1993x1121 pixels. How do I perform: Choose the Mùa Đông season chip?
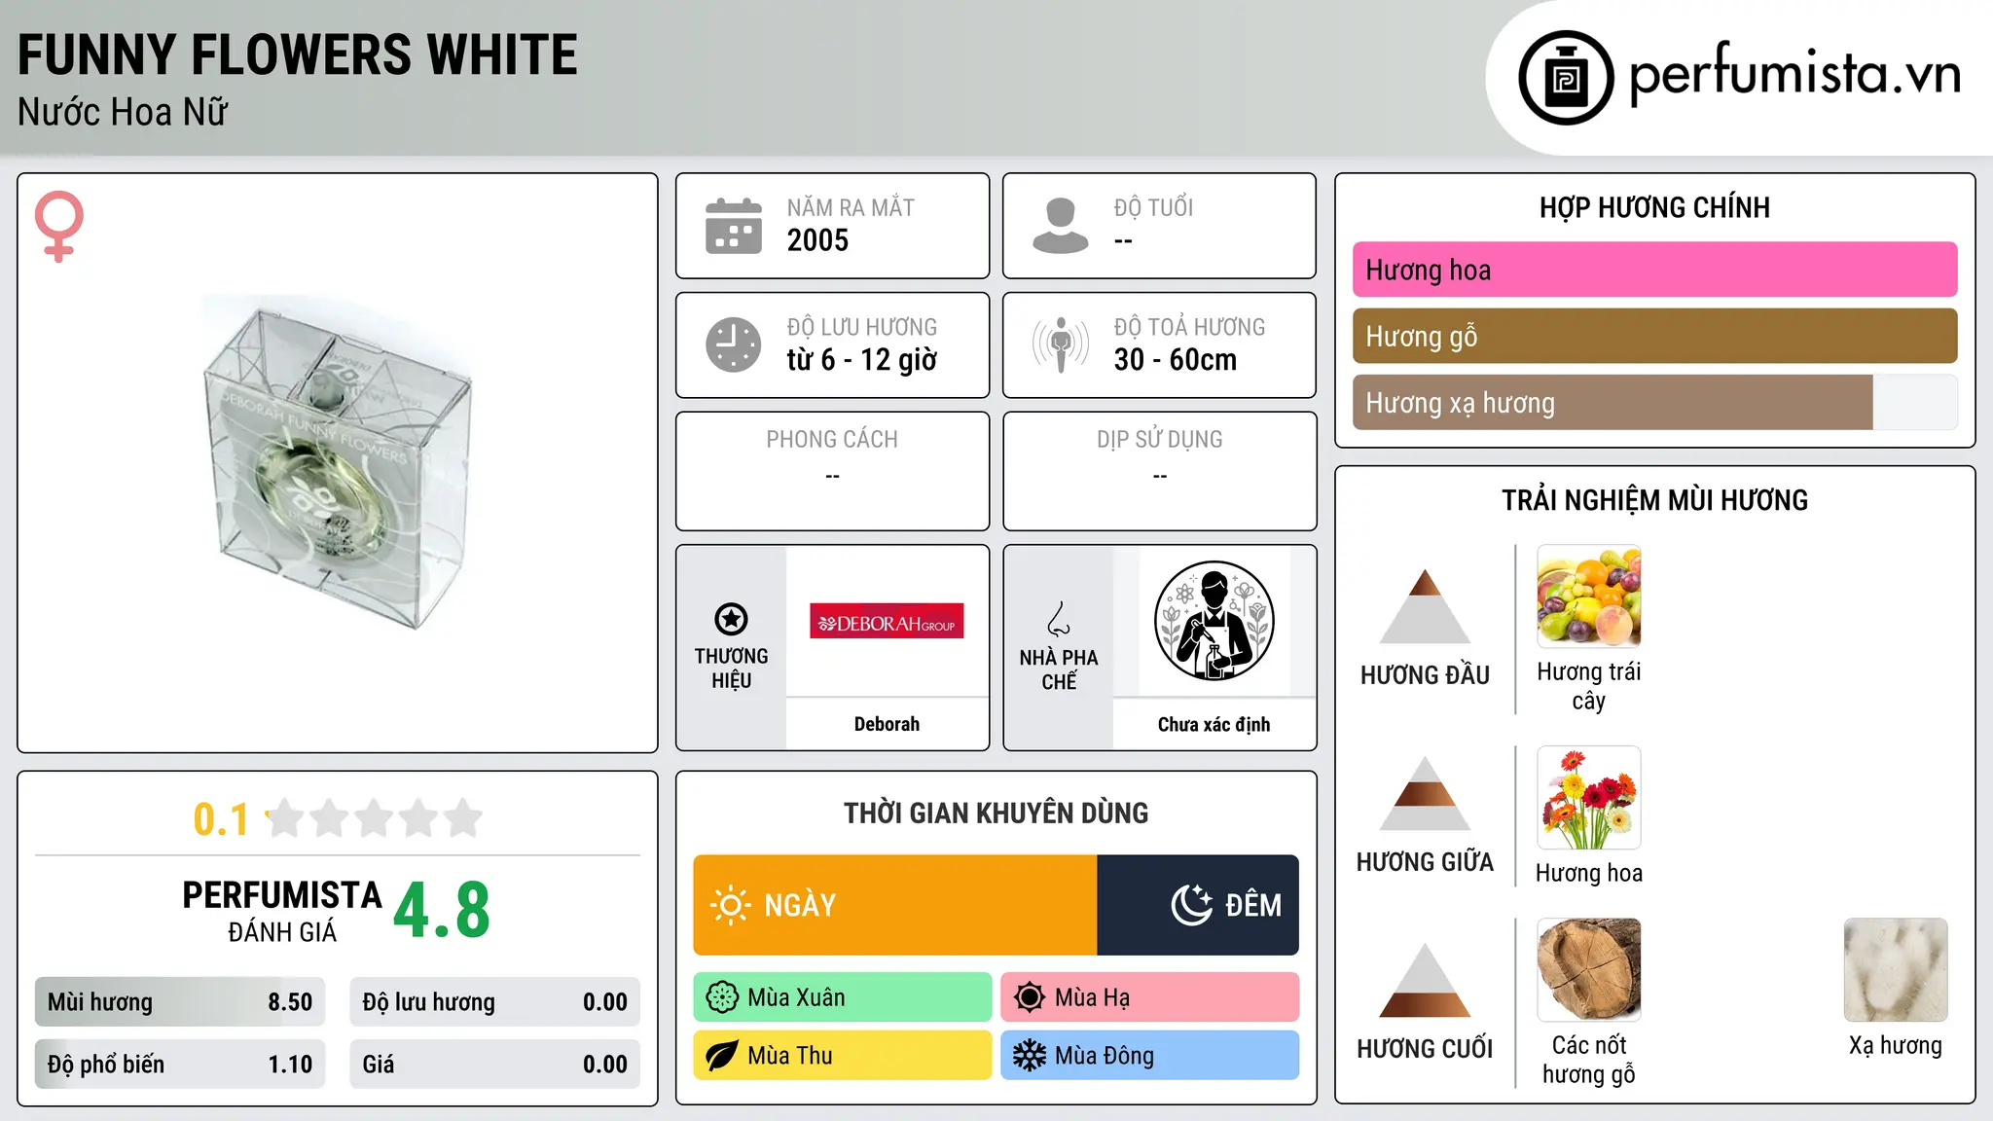(1150, 1056)
